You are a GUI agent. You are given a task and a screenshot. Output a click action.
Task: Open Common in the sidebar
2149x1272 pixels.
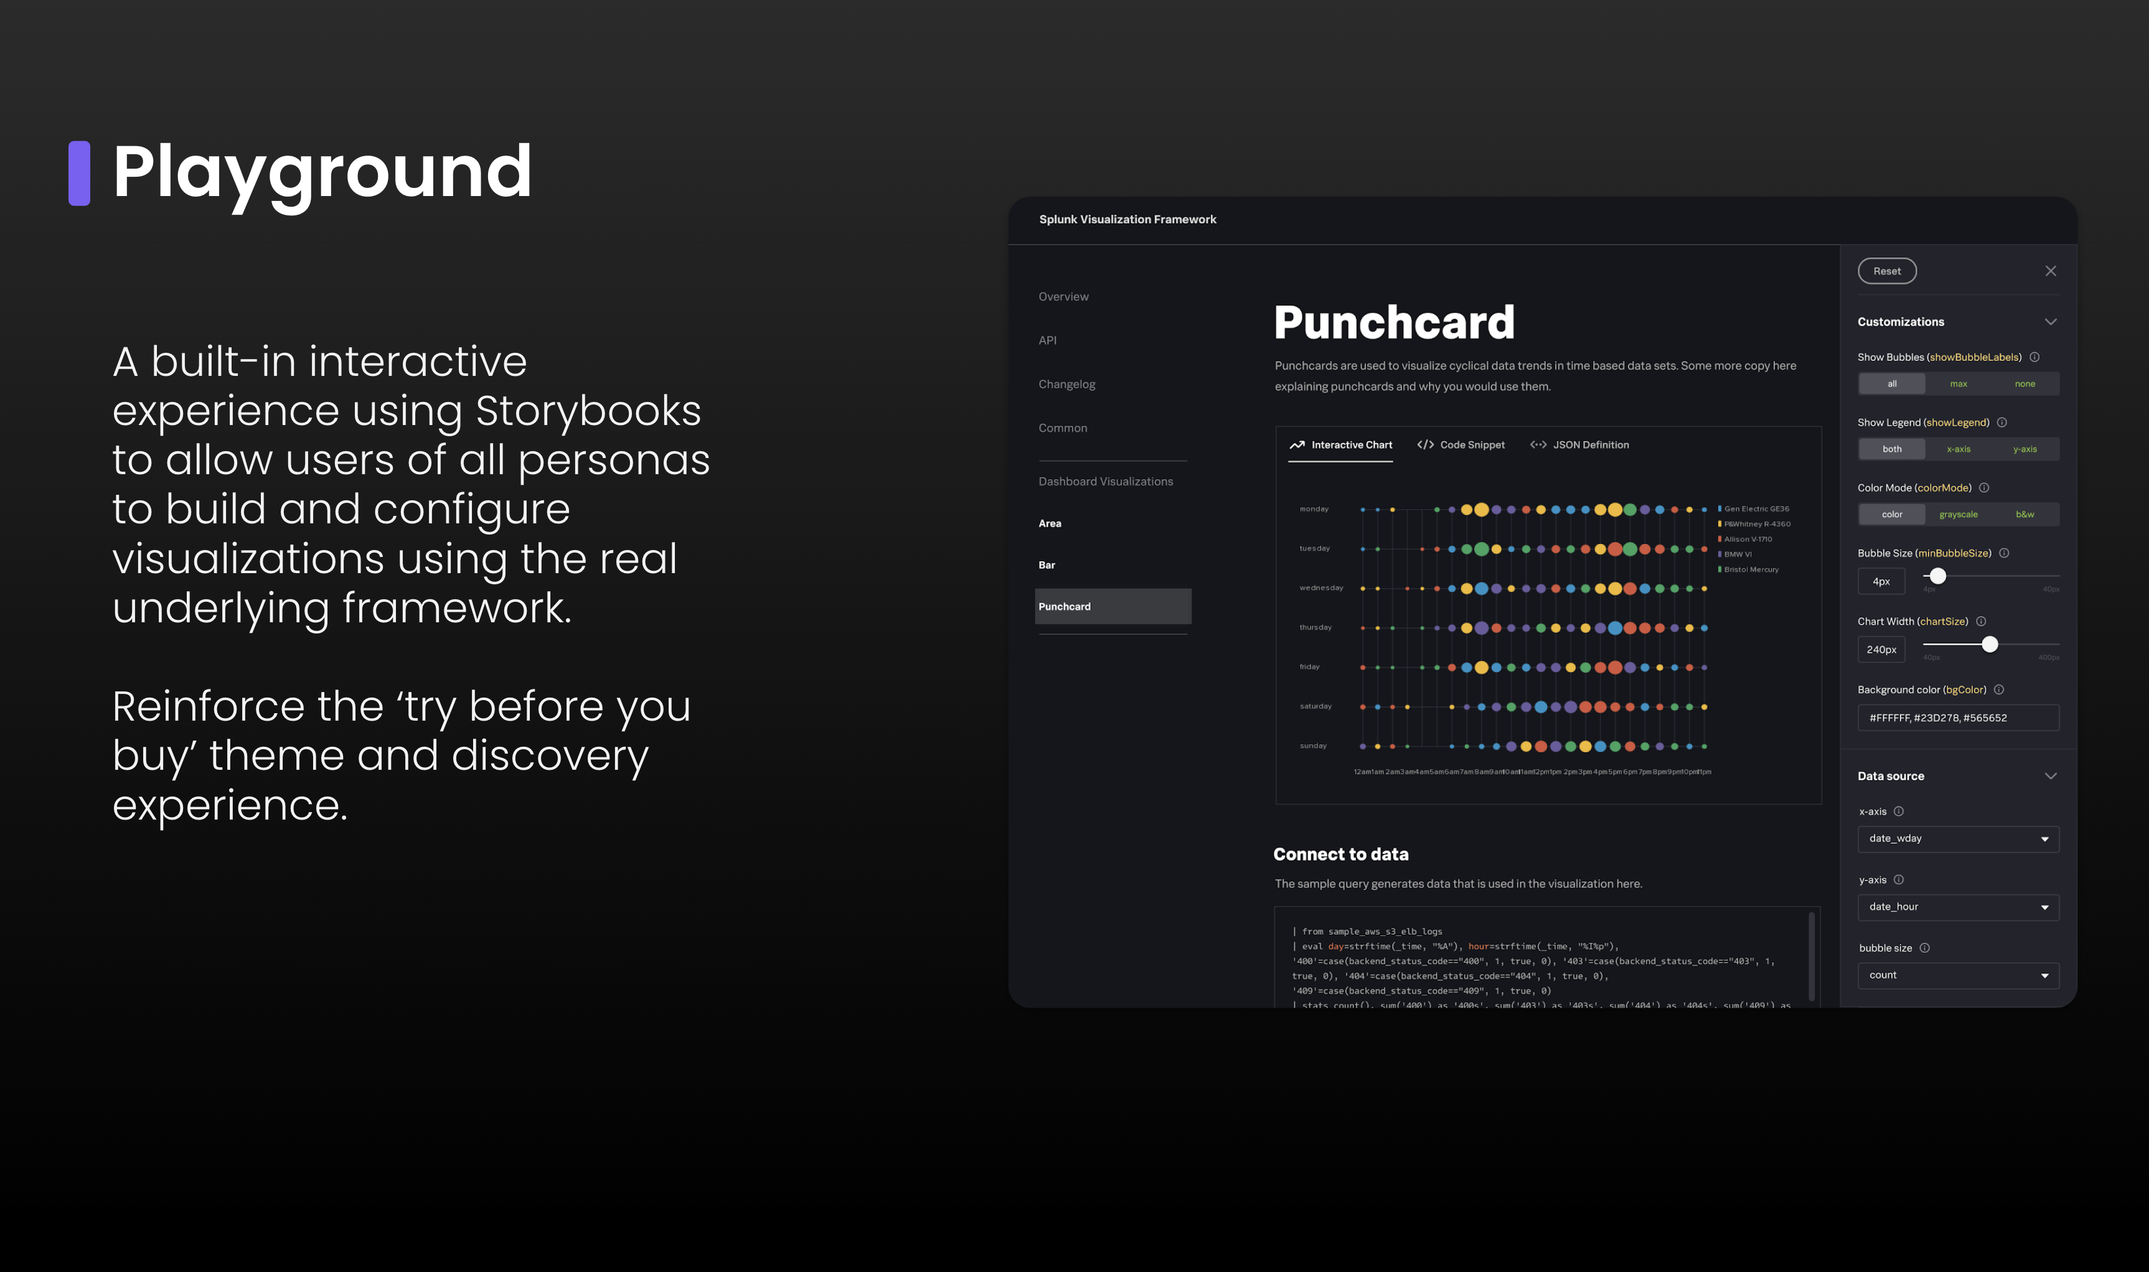tap(1063, 428)
